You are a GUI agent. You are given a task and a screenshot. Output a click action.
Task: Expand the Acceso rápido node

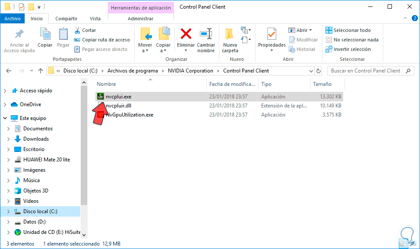(x=5, y=91)
